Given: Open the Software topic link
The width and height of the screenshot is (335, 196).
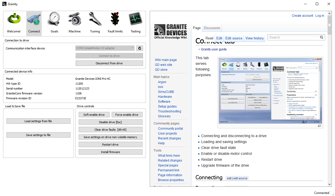Looking at the screenshot, I should tap(164, 102).
